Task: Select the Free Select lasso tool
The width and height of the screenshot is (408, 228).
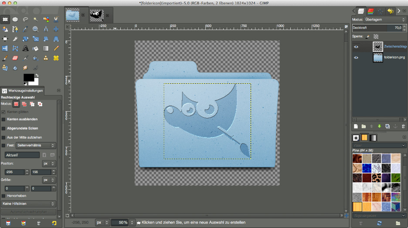Action: [25, 19]
